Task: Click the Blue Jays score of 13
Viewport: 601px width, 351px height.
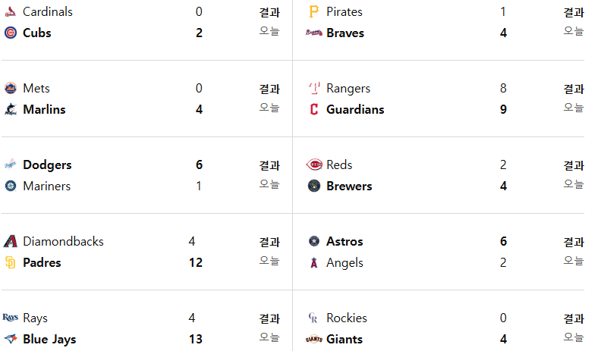Action: click(196, 339)
